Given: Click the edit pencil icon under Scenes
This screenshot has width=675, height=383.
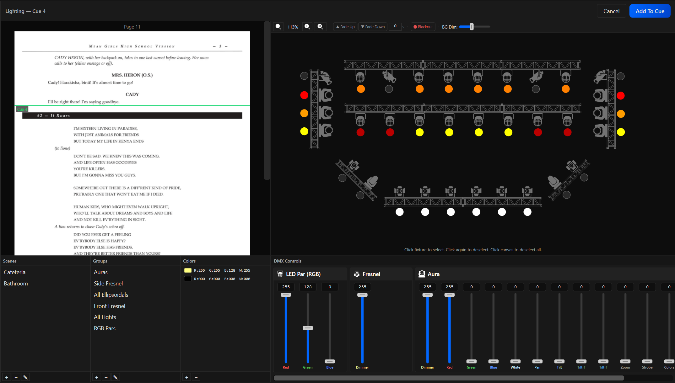Looking at the screenshot, I should (25, 377).
